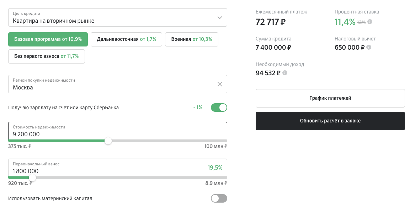This screenshot has width=410, height=209.
Task: Click the Первоначальный взнос slider handle
Action: tap(32, 177)
